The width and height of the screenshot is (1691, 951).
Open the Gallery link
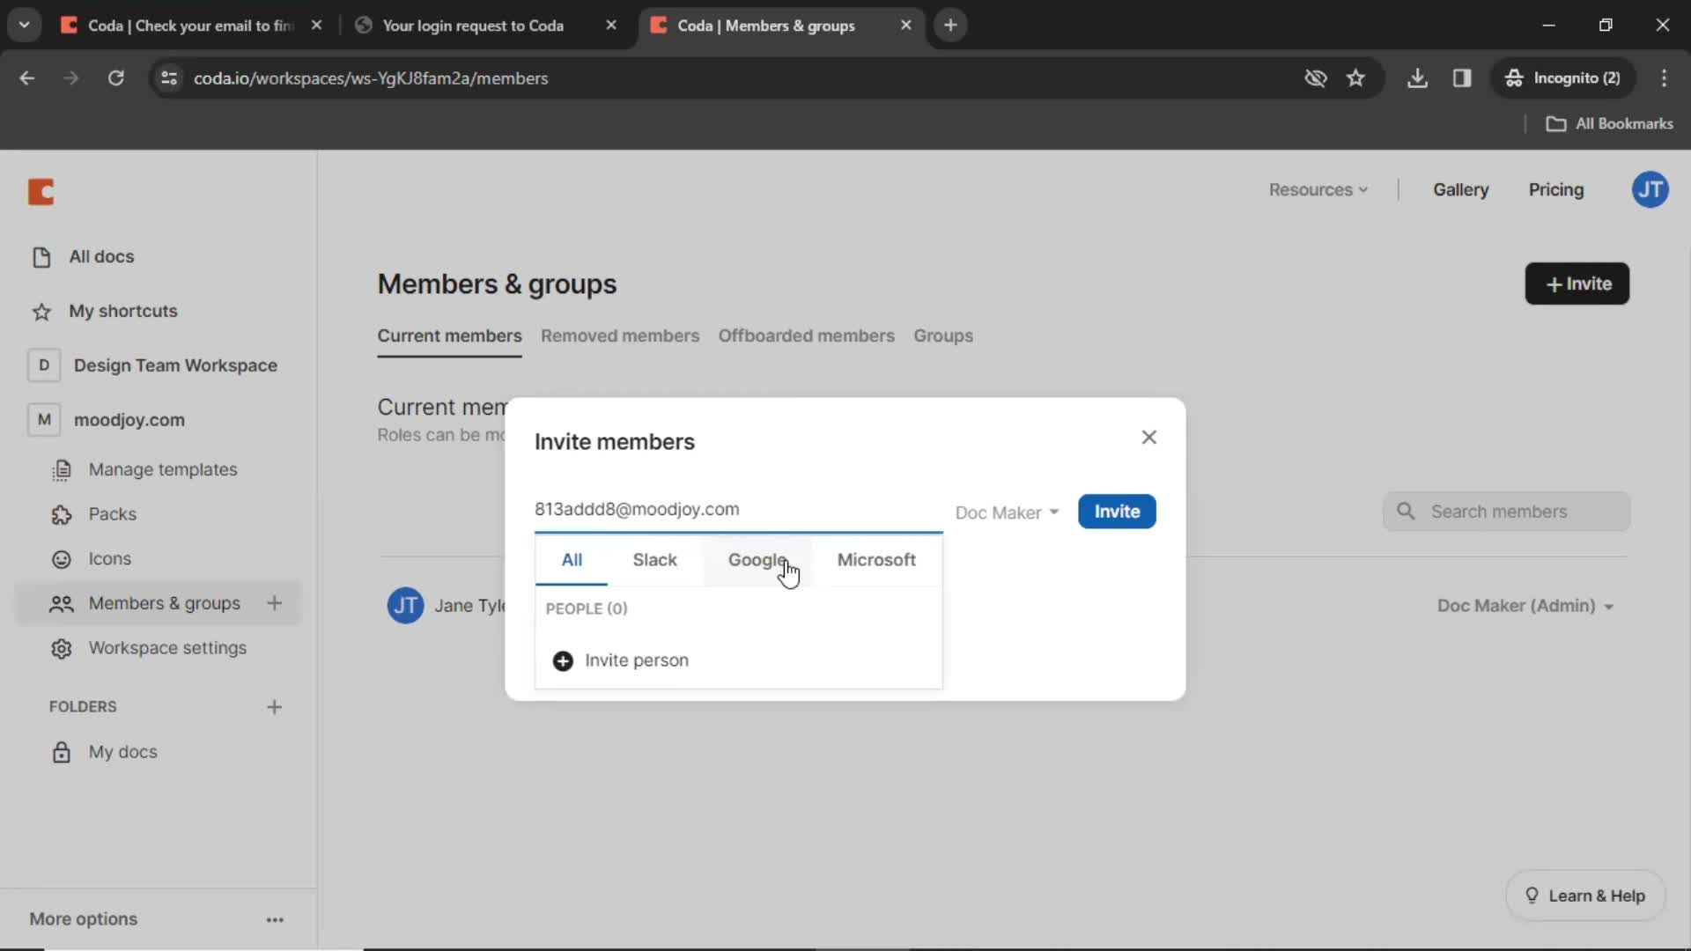1460,189
